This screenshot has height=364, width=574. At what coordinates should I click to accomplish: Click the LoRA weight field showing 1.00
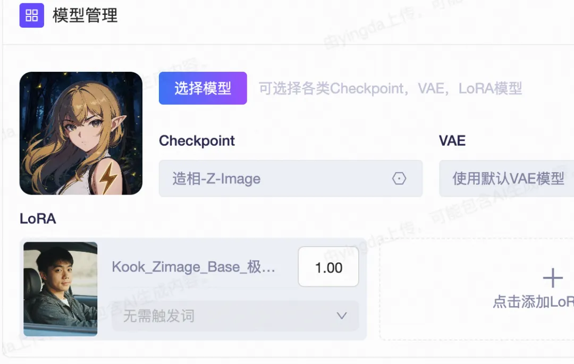(x=328, y=267)
